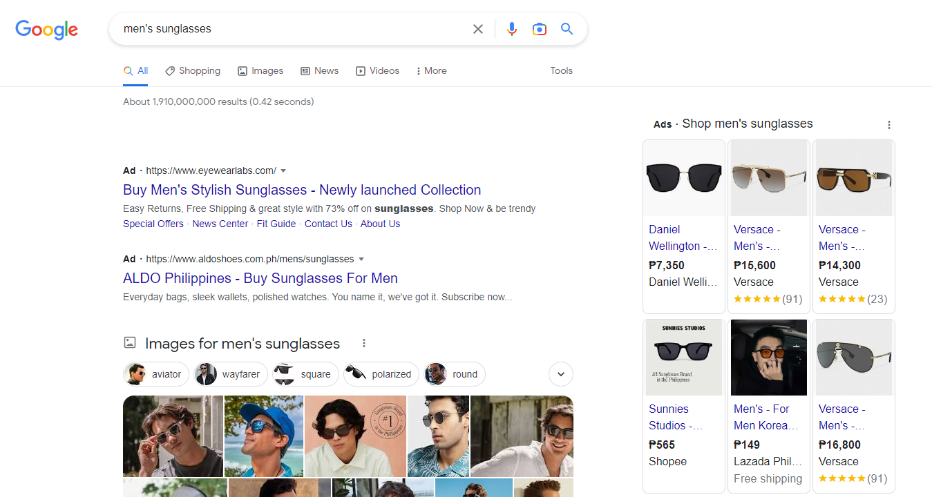The height and width of the screenshot is (497, 932).
Task: Expand more image results with the chevron button
Action: coord(560,373)
